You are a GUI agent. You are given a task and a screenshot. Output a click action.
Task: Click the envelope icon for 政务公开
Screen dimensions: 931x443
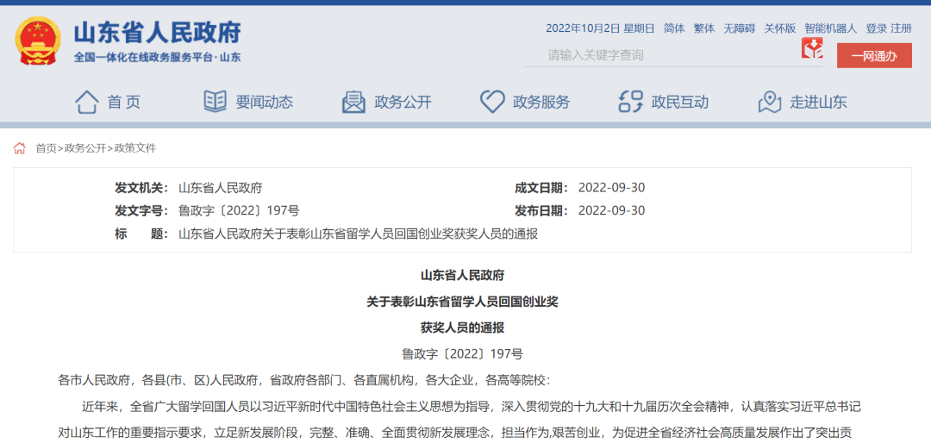[x=353, y=102]
